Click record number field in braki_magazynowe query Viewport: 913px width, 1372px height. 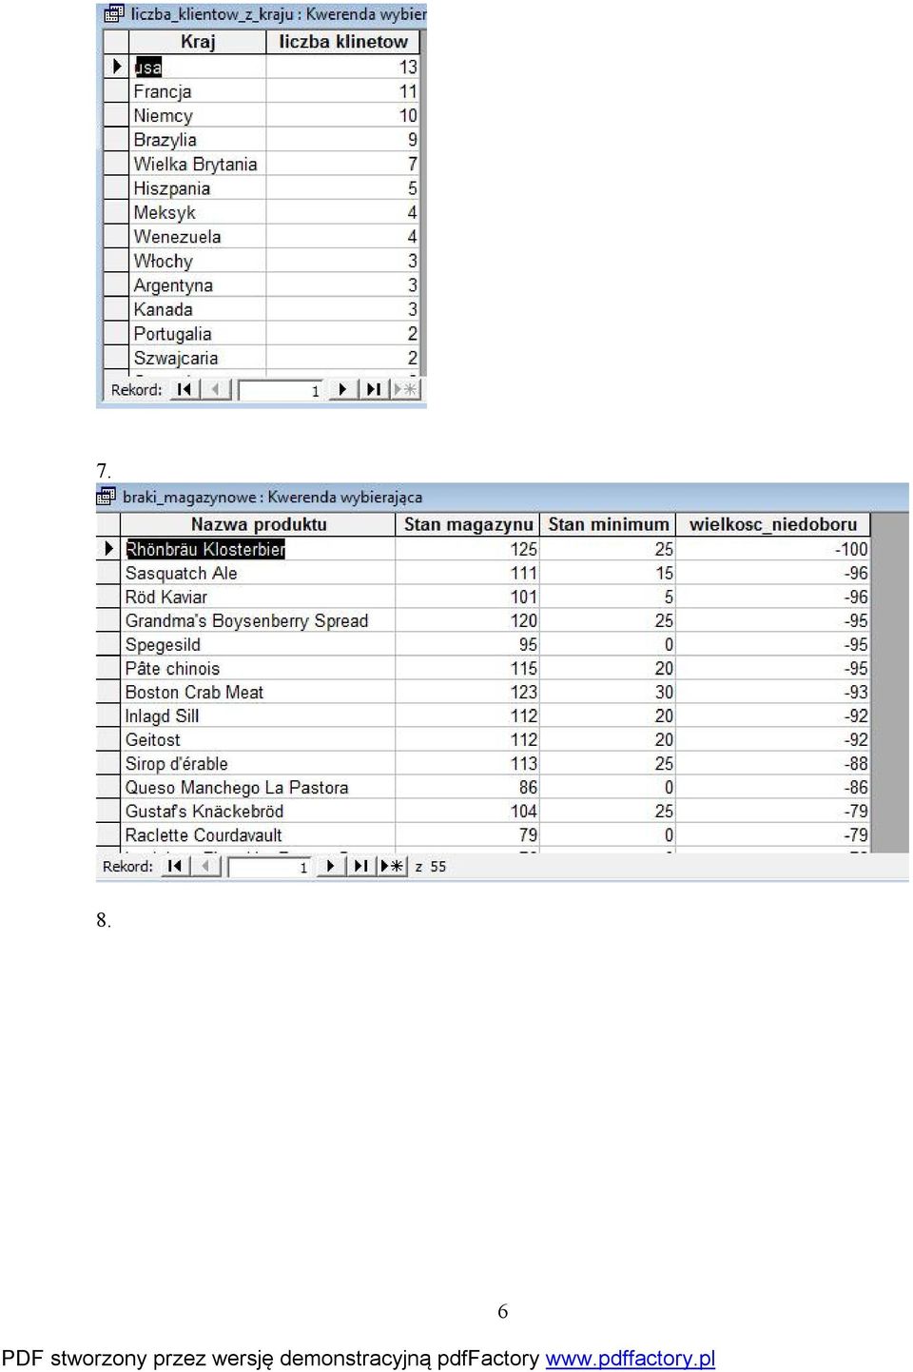click(x=271, y=867)
